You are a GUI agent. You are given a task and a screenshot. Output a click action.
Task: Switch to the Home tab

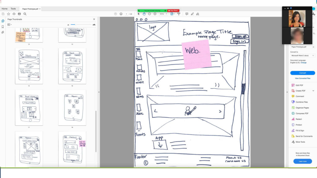point(4,9)
